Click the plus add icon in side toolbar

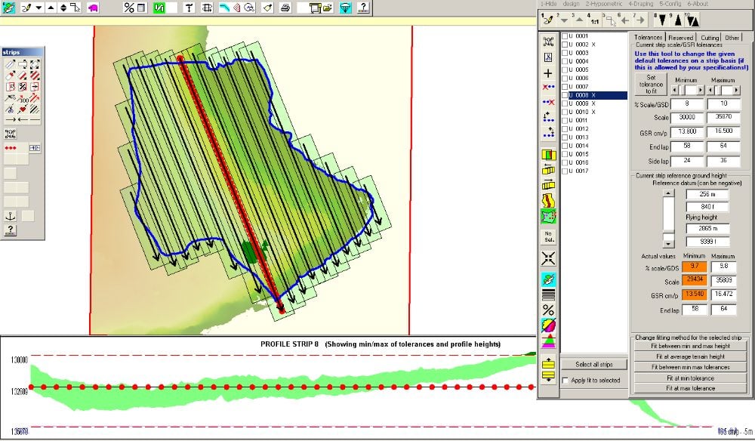[x=548, y=73]
